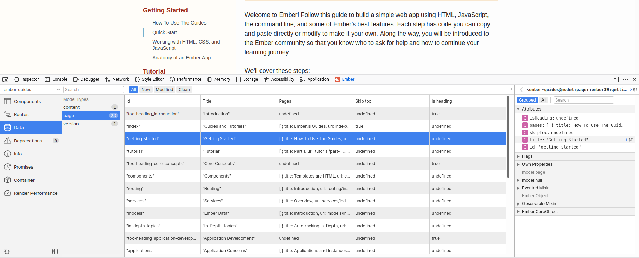Image resolution: width=639 pixels, height=258 pixels.
Task: Open the devtools more options menu
Action: click(626, 79)
